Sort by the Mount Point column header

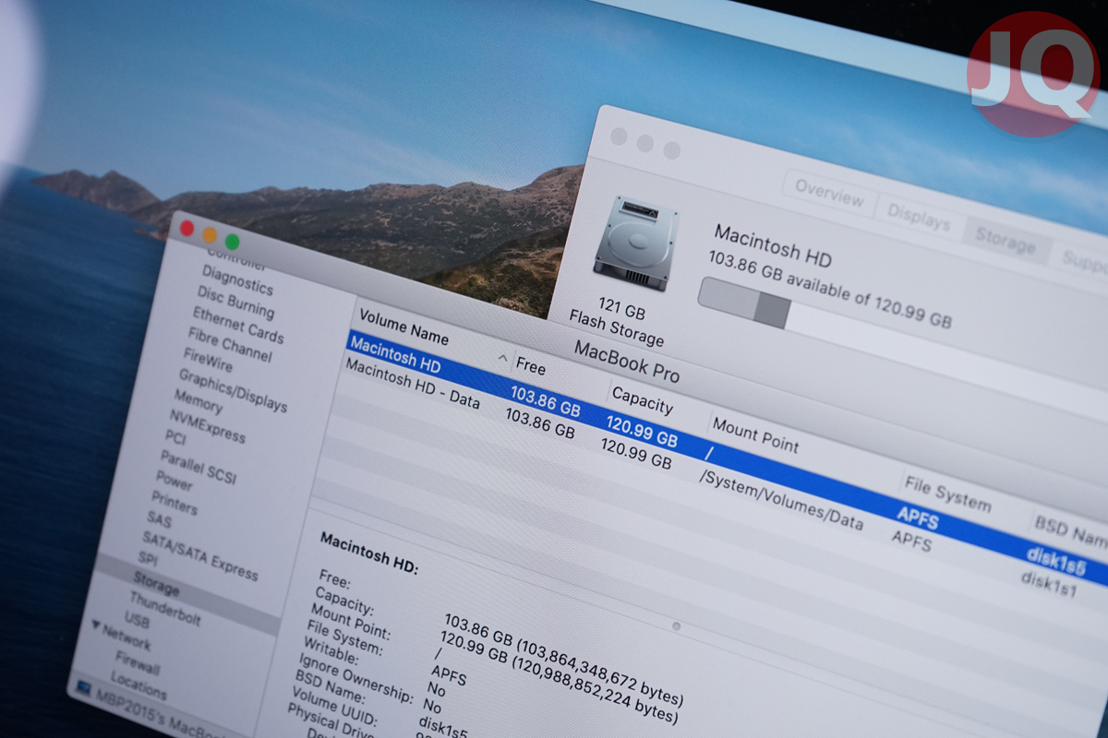[755, 434]
